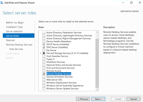Click the roles list scroll down arrow

(x=97, y=90)
